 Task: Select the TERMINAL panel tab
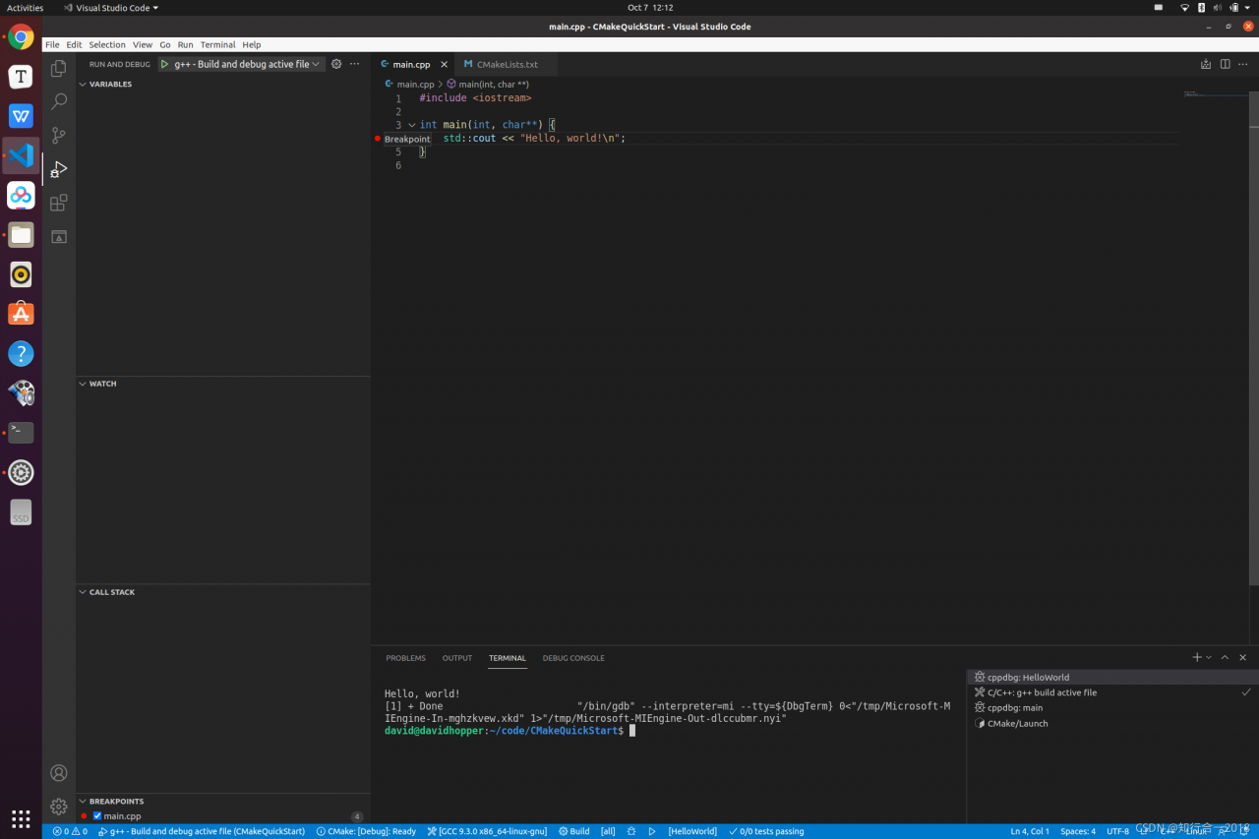coord(508,658)
